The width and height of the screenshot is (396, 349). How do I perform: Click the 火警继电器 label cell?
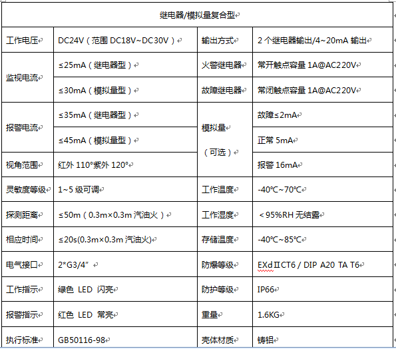[x=225, y=65]
